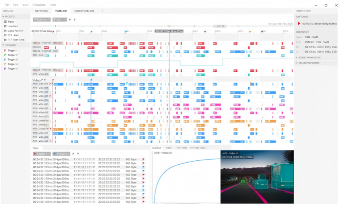Image resolution: width=338 pixels, height=204 pixels.
Task: Choose the Video Preview widget
Action: pyautogui.click(x=14, y=31)
